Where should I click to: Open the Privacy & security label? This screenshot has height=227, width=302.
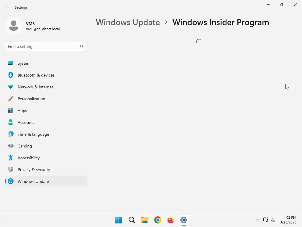pyautogui.click(x=34, y=170)
